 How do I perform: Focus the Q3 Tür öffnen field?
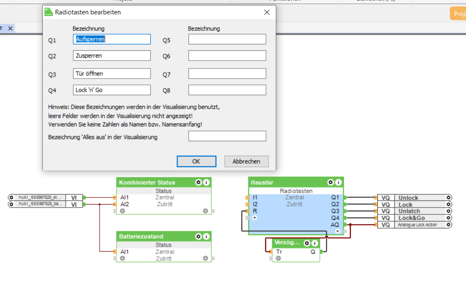tap(112, 74)
